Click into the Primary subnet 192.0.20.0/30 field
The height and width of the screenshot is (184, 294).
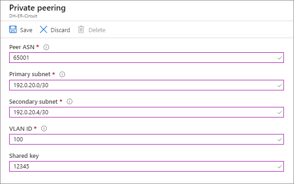tap(137, 85)
